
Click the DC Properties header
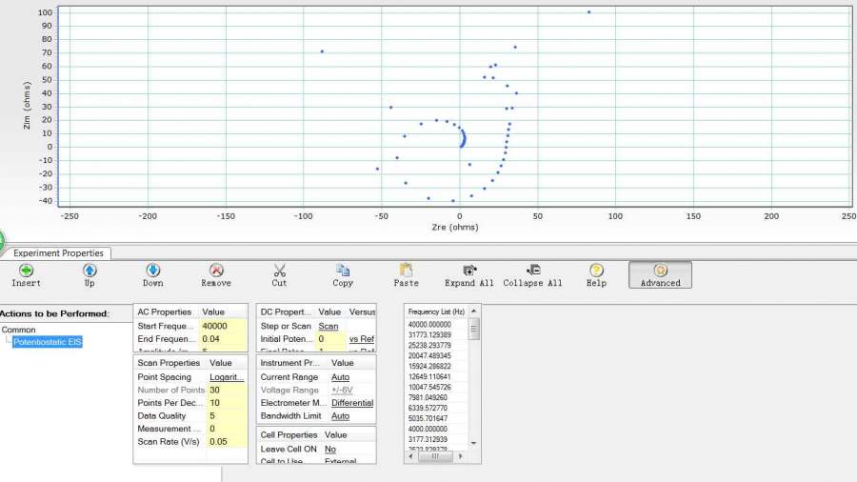click(x=286, y=312)
